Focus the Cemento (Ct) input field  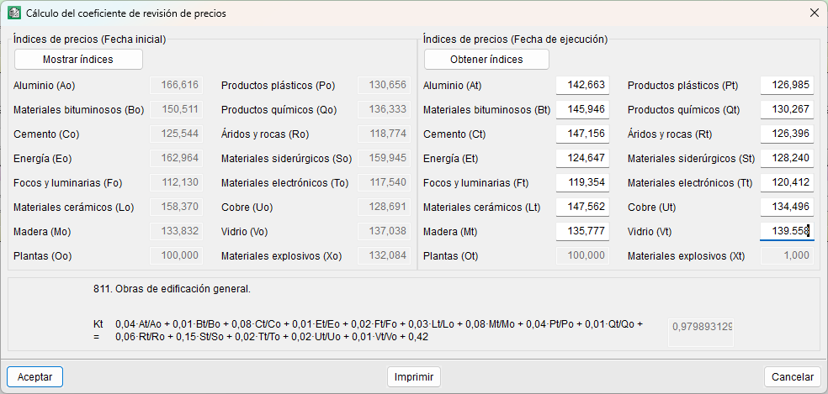pos(582,134)
